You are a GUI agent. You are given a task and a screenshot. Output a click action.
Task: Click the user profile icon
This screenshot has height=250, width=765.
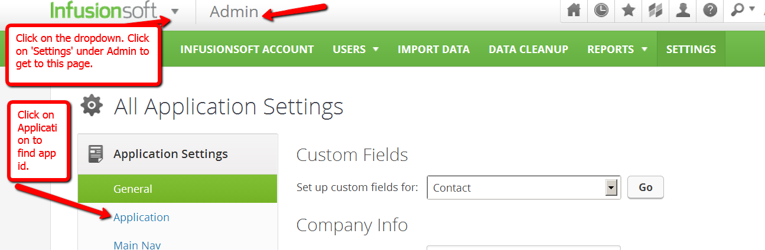682,11
